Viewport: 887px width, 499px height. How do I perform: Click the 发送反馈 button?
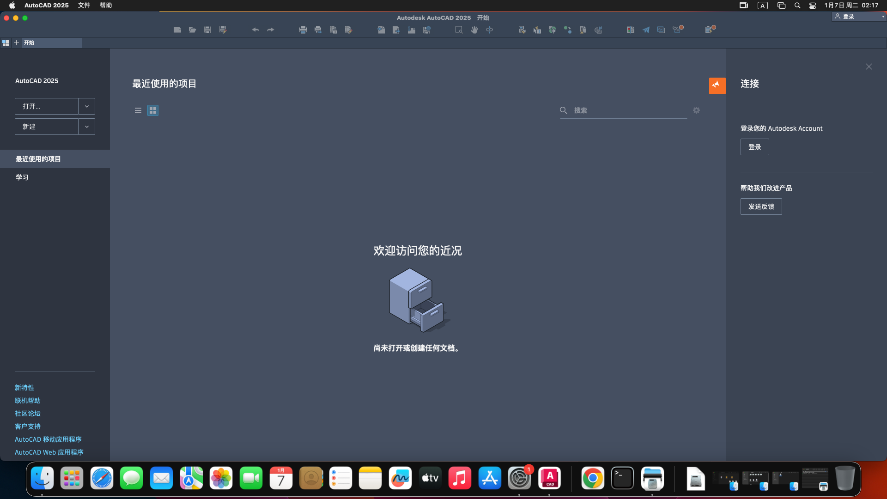click(x=761, y=207)
